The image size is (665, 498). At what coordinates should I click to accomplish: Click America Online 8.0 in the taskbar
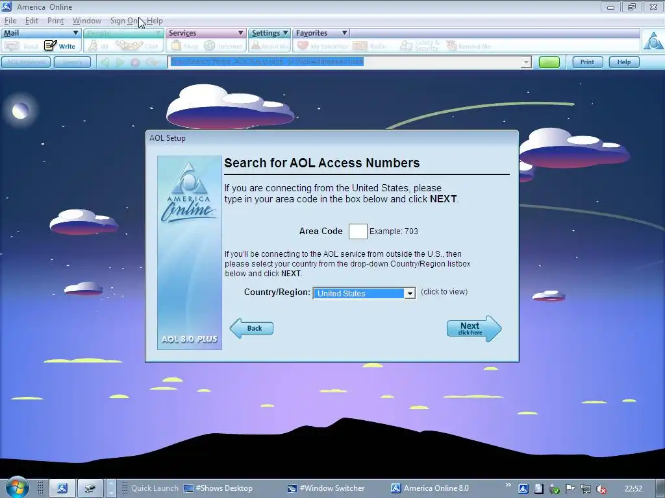point(430,488)
